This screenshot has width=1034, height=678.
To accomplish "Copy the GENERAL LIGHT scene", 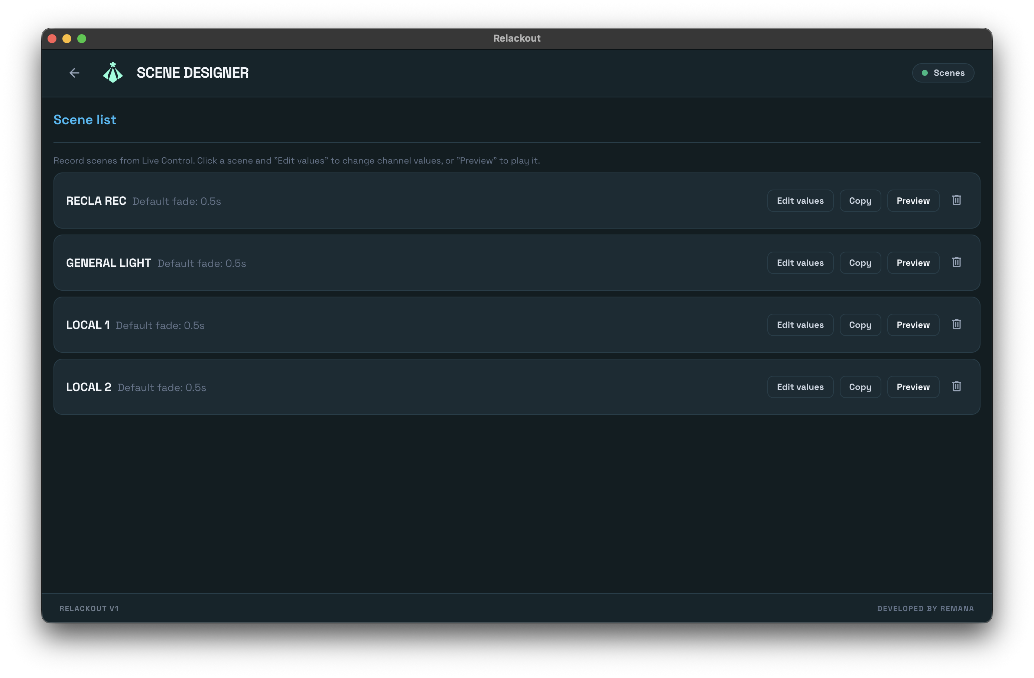I will pyautogui.click(x=860, y=263).
